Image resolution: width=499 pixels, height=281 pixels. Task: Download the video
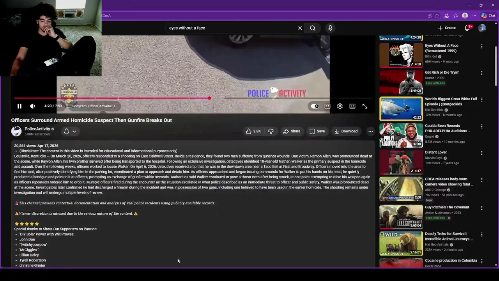[346, 131]
